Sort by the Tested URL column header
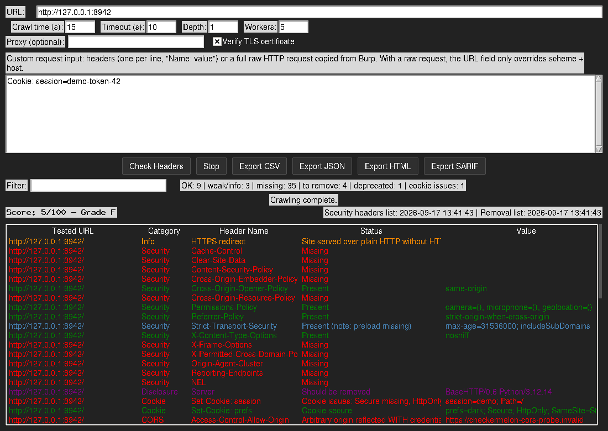 [72, 231]
